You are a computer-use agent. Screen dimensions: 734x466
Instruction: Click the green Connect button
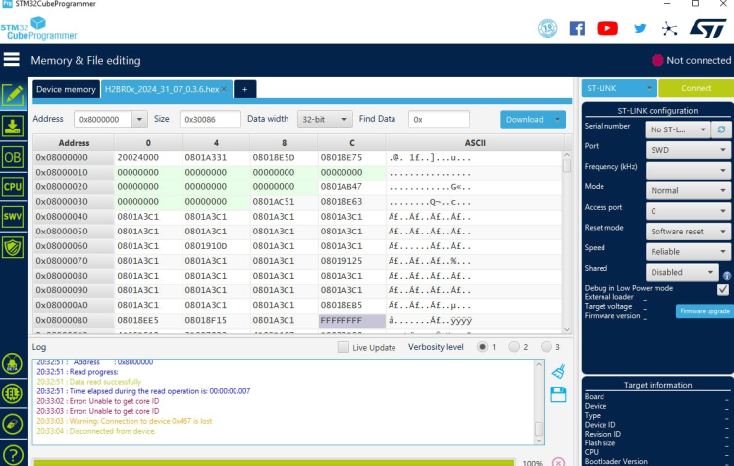(x=696, y=88)
